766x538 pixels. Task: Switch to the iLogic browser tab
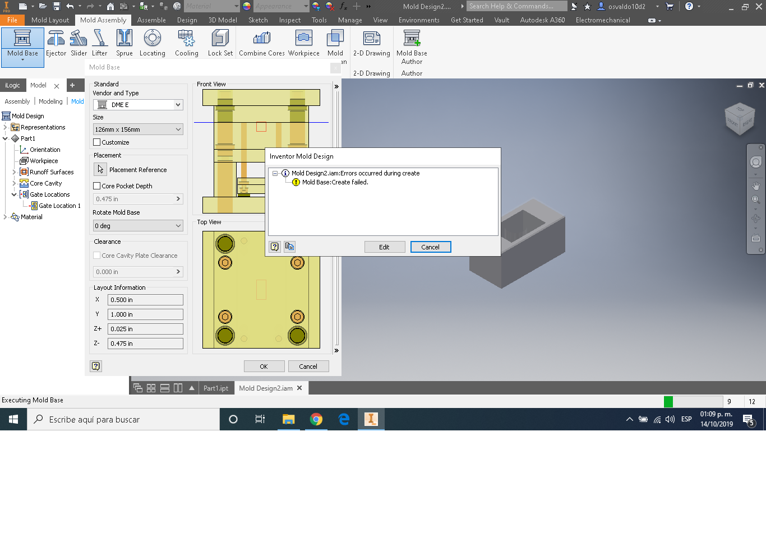click(12, 85)
